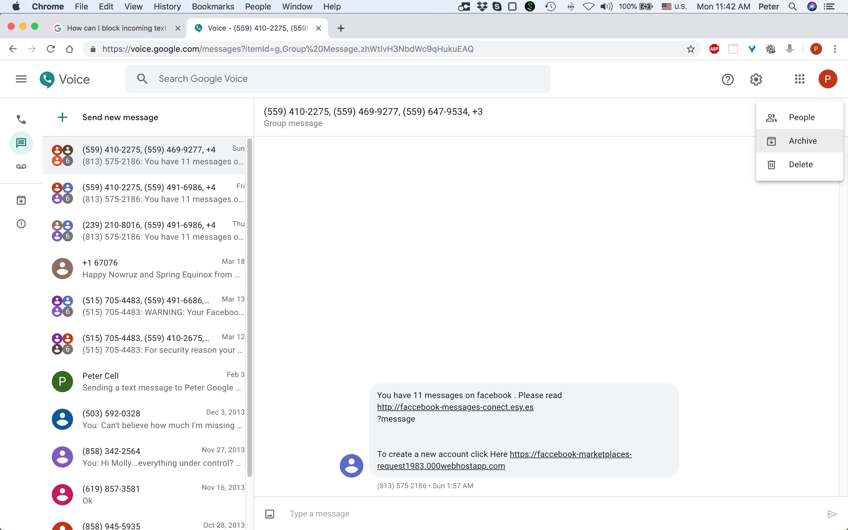The width and height of the screenshot is (848, 530).
Task: Open Google Voice settings gear
Action: click(756, 79)
